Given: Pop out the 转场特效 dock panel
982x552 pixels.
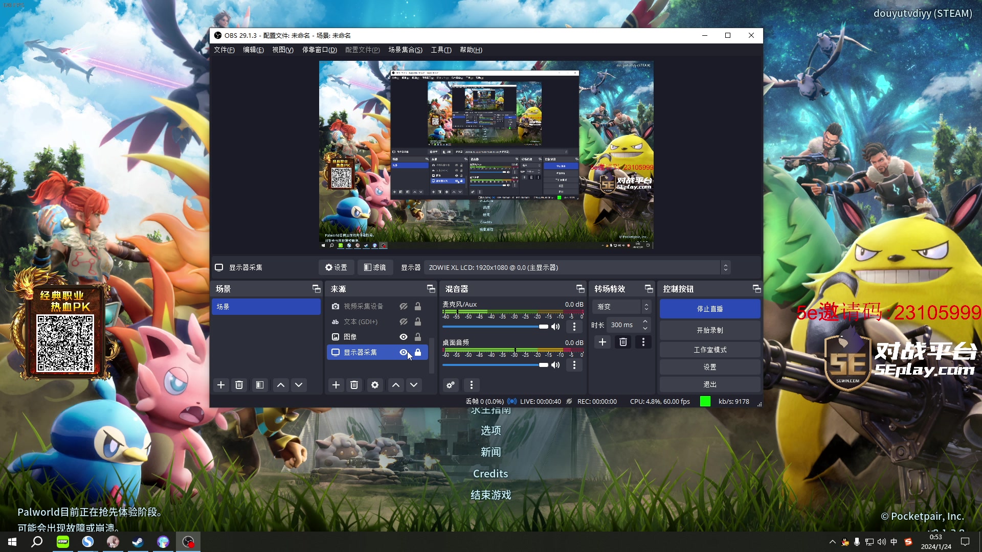Looking at the screenshot, I should pyautogui.click(x=649, y=289).
